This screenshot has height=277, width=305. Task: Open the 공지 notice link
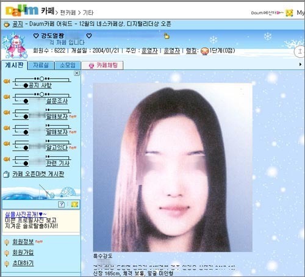point(18,24)
